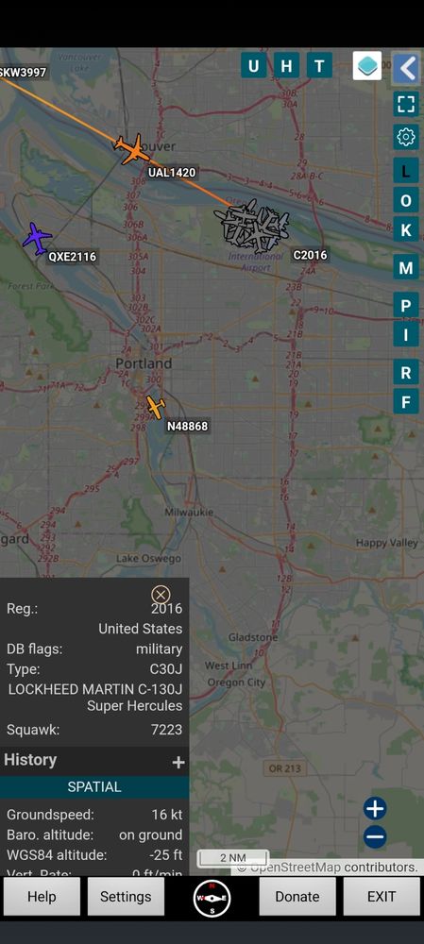Viewport: 424px width, 944px height.
Task: Select the QXE2116 purple aircraft icon
Action: [x=38, y=239]
